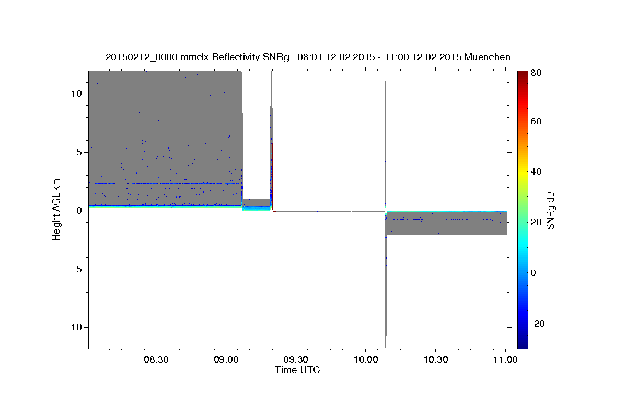Viewport: 627px width, 418px height.
Task: Click the height tick label -5
Action: 79,269
